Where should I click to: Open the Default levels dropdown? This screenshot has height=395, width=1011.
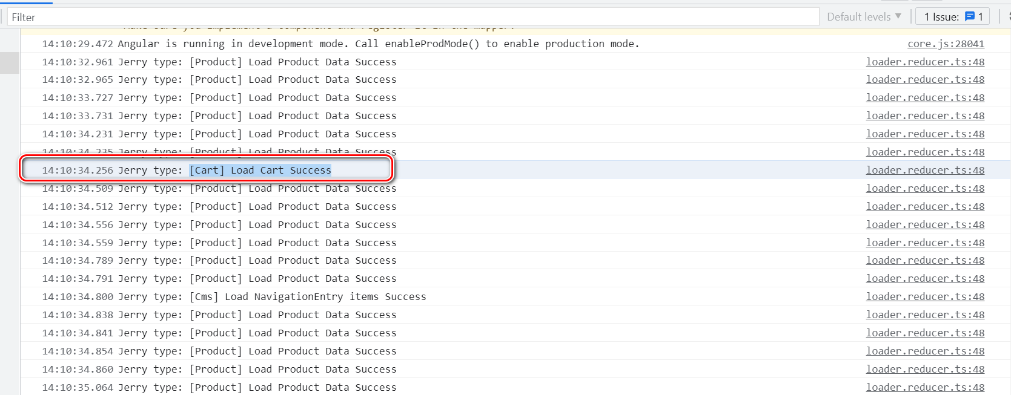point(864,17)
